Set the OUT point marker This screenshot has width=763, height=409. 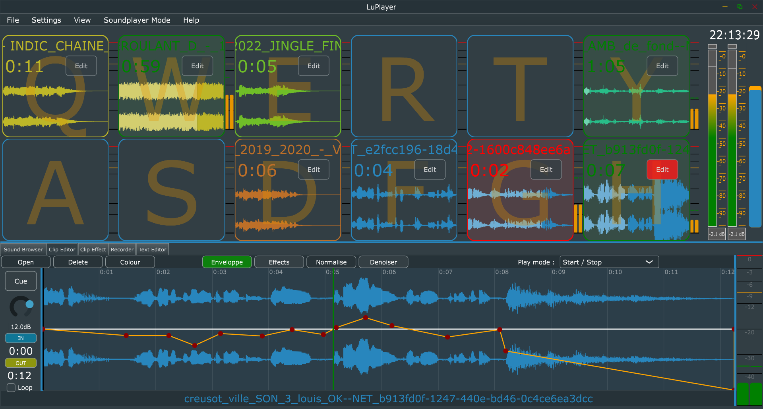tap(21, 363)
